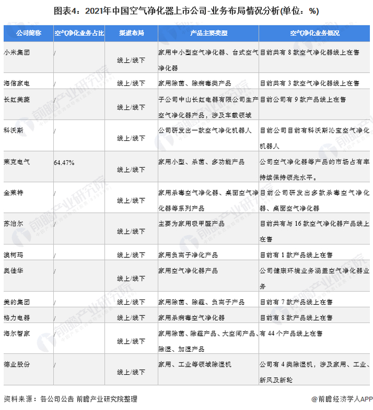373x410 pixels.
Task: Select the 产品主要类型 column header
Action: 208,33
